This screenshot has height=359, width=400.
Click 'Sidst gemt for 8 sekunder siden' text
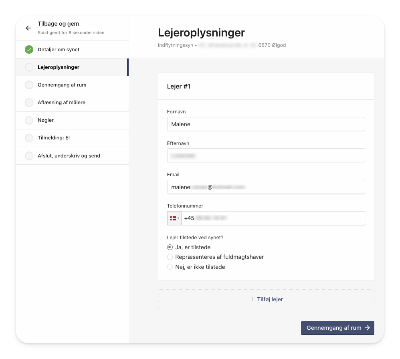tap(71, 32)
